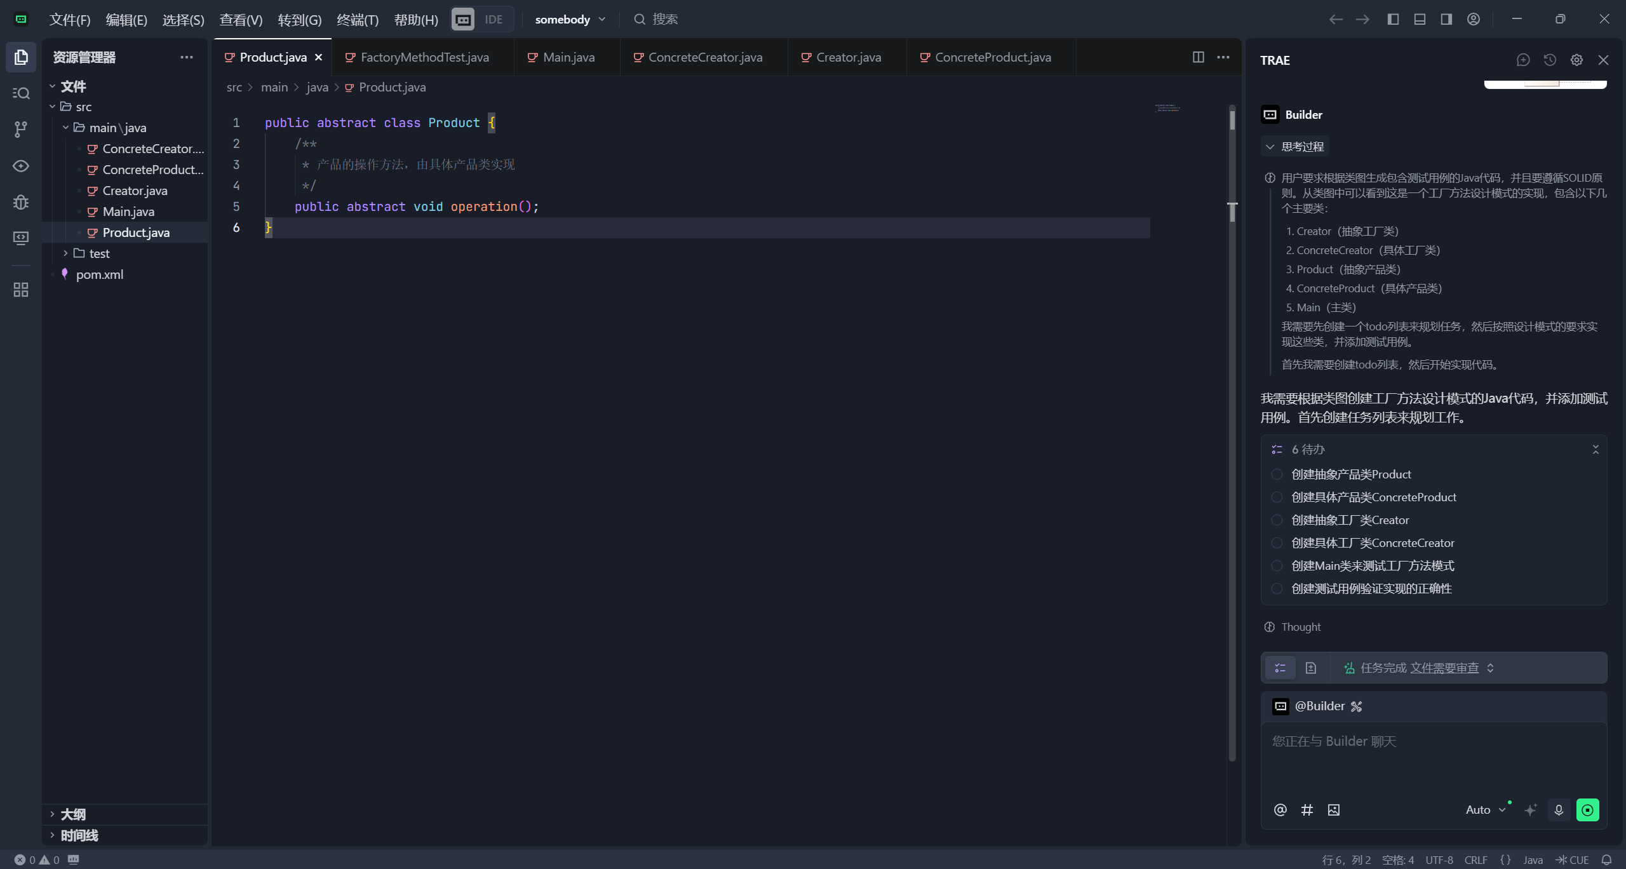The width and height of the screenshot is (1626, 869).
Task: Click the 文件需要审查 link
Action: (1444, 668)
